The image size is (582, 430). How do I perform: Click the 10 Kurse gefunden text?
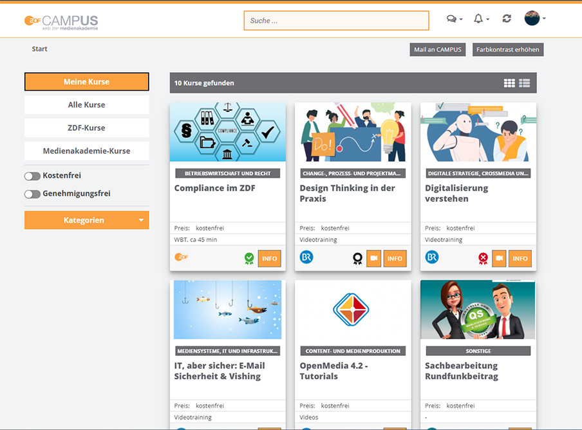[x=204, y=83]
